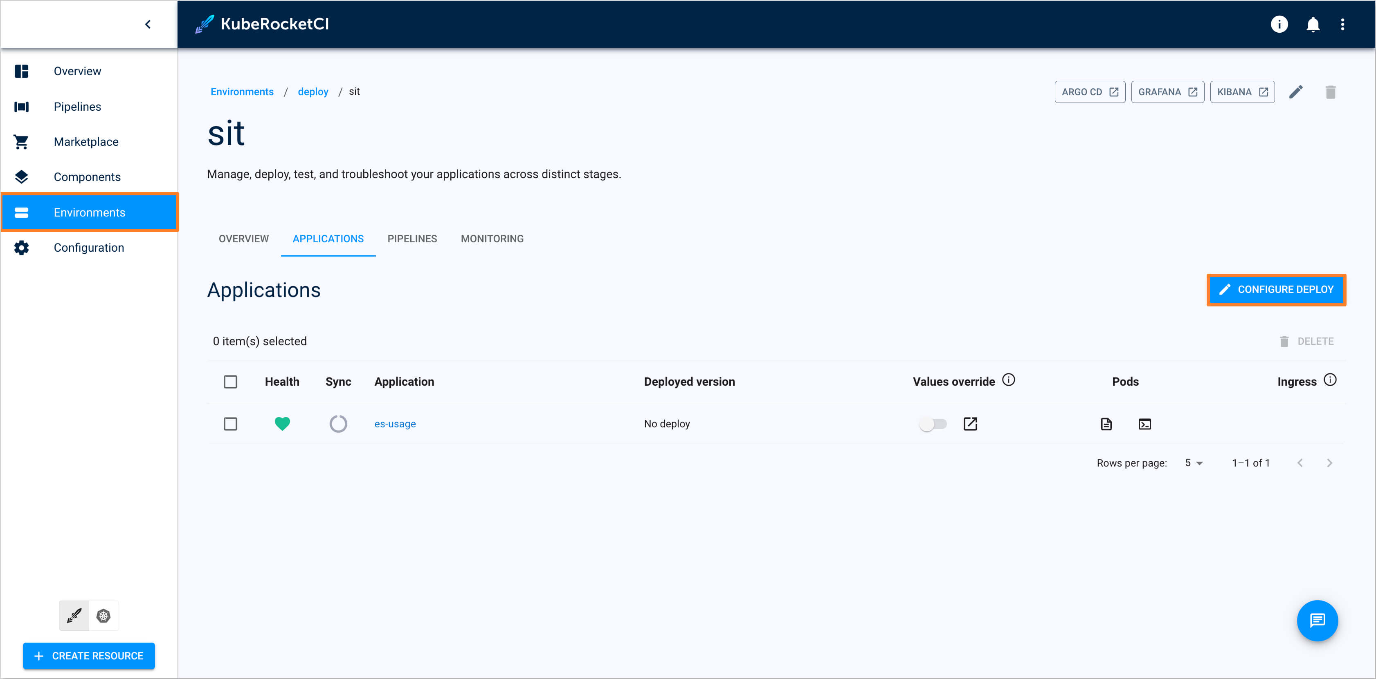Viewport: 1376px width, 679px height.
Task: Check the es-usage row checkbox
Action: point(230,424)
